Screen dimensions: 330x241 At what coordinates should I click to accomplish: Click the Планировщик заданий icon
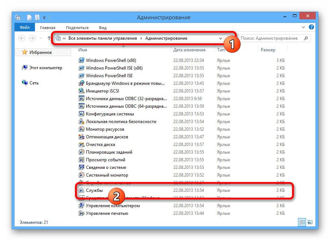[82, 152]
